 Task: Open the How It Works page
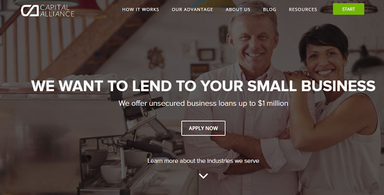click(141, 10)
